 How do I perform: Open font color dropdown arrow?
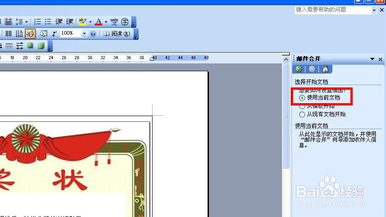point(106,22)
